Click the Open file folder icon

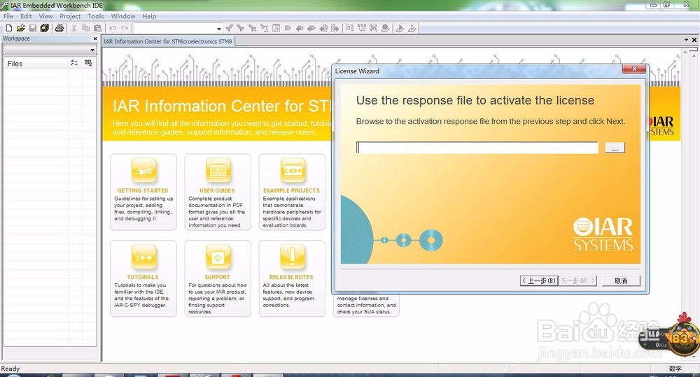click(x=20, y=28)
